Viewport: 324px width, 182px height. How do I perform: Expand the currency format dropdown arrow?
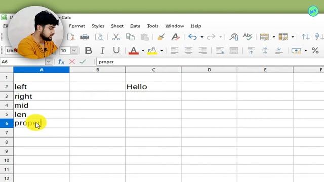(x=306, y=51)
